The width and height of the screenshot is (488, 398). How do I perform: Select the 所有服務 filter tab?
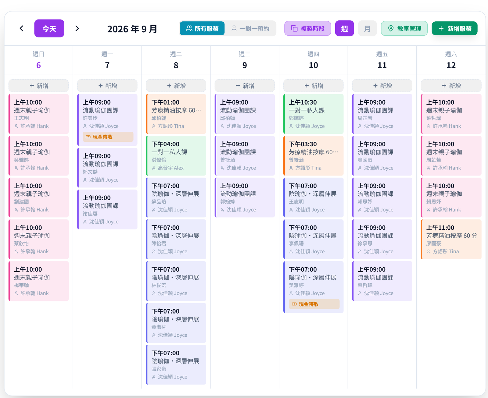tap(202, 28)
